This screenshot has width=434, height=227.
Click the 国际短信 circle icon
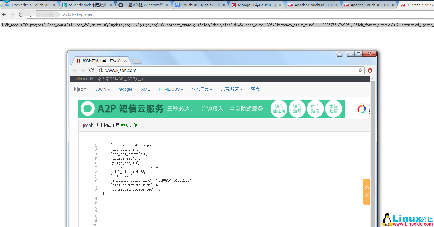coord(334,109)
